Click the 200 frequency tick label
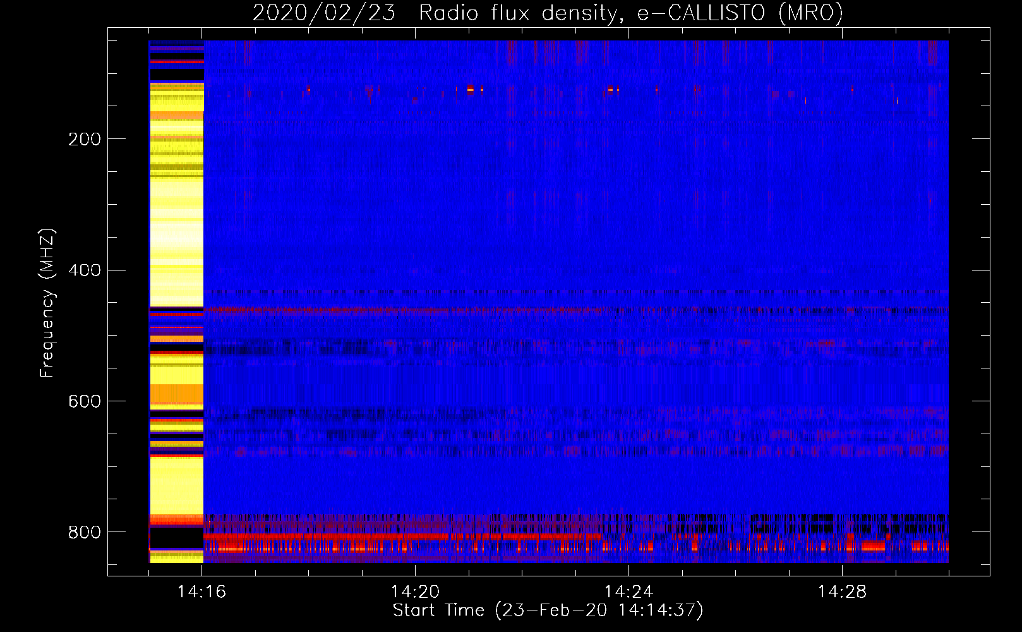 pos(85,139)
